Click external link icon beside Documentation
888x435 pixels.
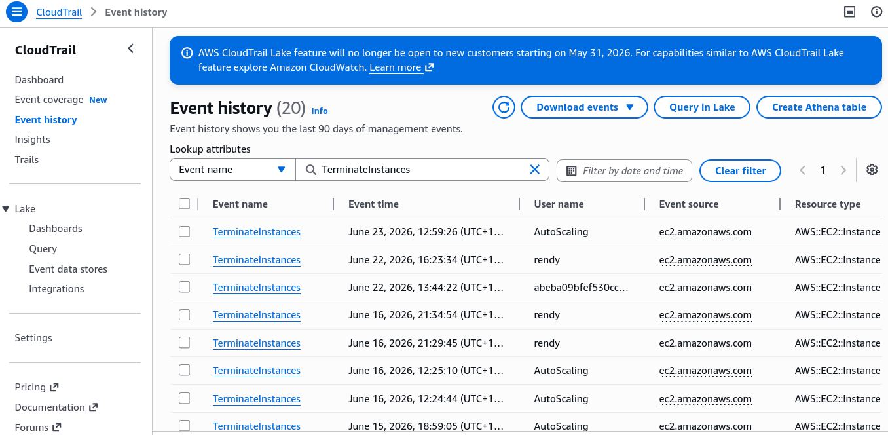(x=93, y=407)
